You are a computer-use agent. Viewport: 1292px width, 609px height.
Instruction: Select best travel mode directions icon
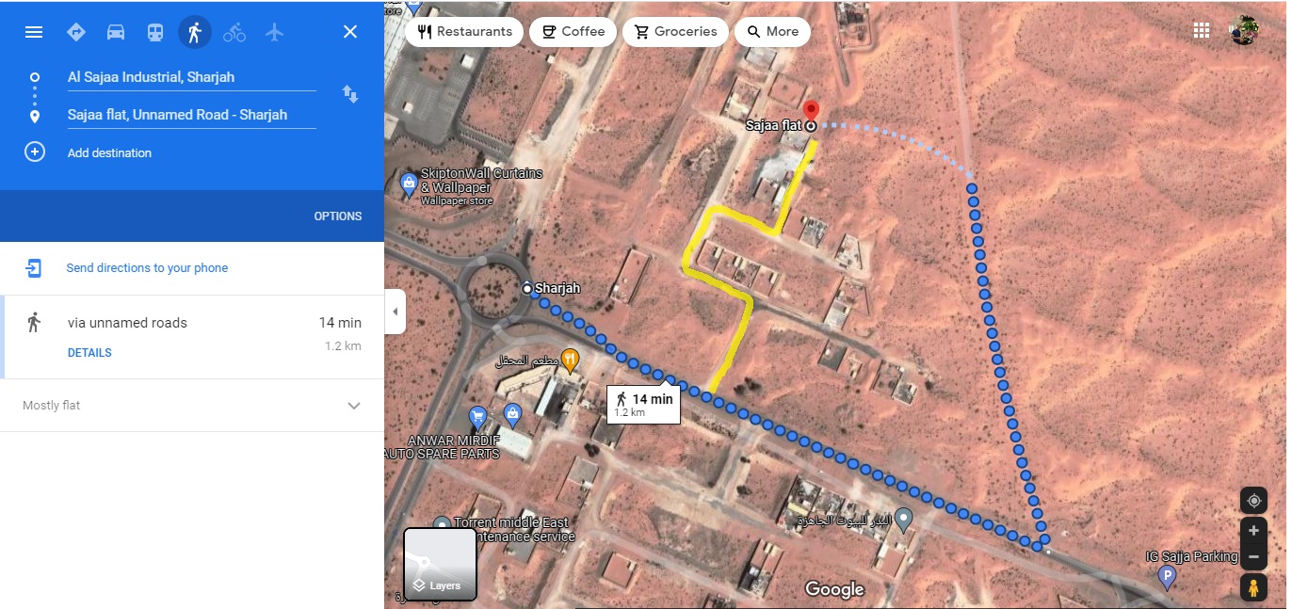tap(76, 32)
